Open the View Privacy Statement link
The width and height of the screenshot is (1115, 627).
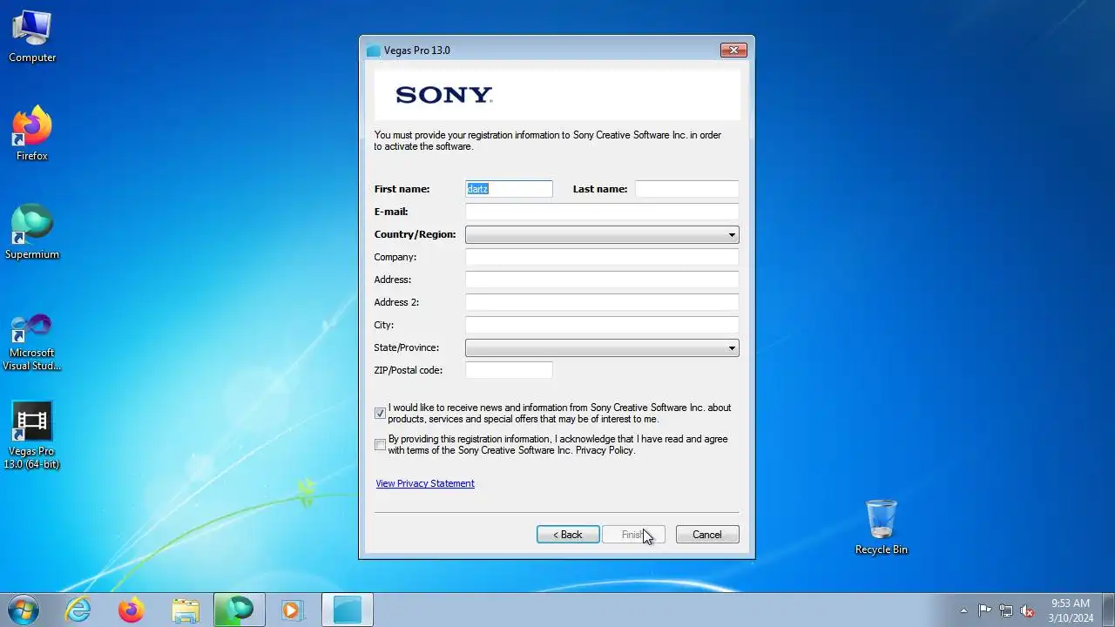[x=425, y=483]
